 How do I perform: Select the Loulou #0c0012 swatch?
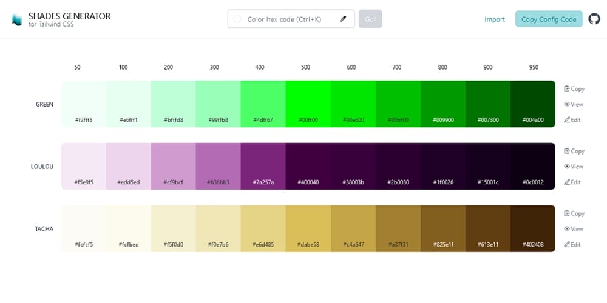pyautogui.click(x=533, y=166)
